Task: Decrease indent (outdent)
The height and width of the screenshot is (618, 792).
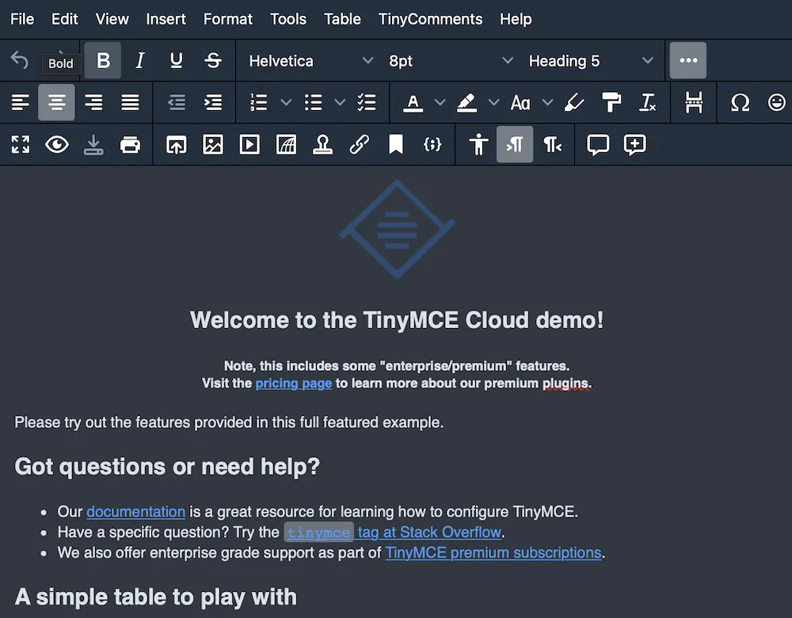Action: point(177,102)
